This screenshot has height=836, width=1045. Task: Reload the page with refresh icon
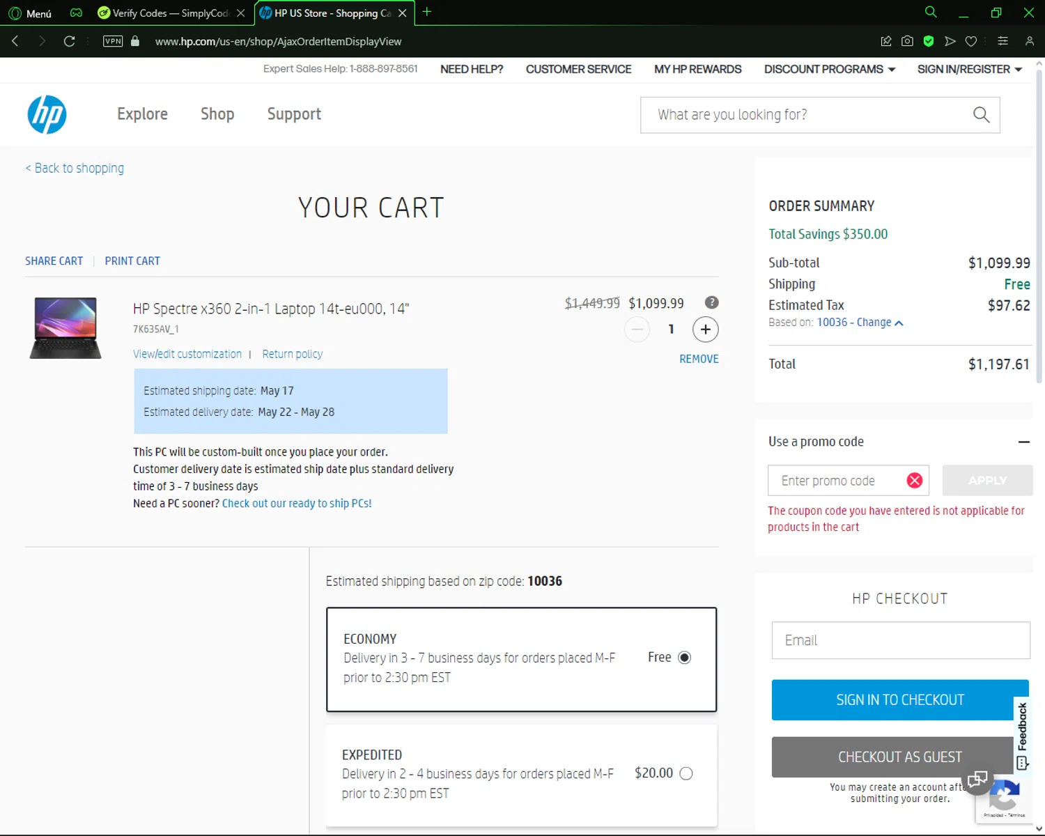click(x=69, y=41)
